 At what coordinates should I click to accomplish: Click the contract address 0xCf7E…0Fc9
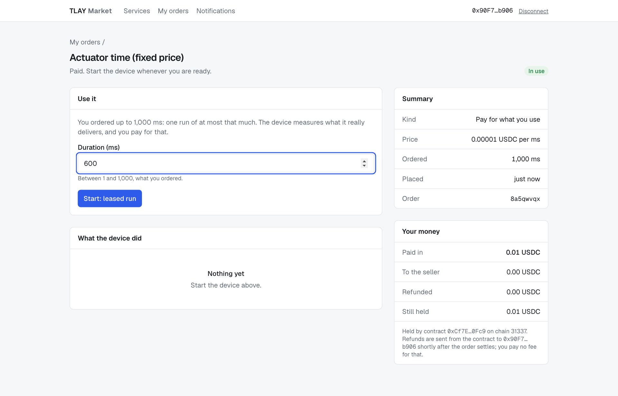(466, 331)
